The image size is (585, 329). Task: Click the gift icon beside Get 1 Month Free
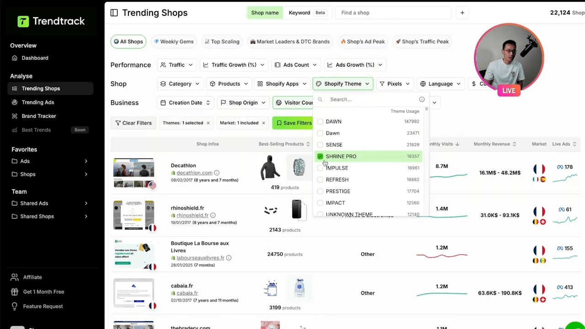[x=14, y=292]
